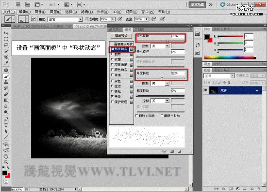The height and width of the screenshot is (192, 268).
Task: Click the red R color slider
Action: pyautogui.click(x=230, y=36)
